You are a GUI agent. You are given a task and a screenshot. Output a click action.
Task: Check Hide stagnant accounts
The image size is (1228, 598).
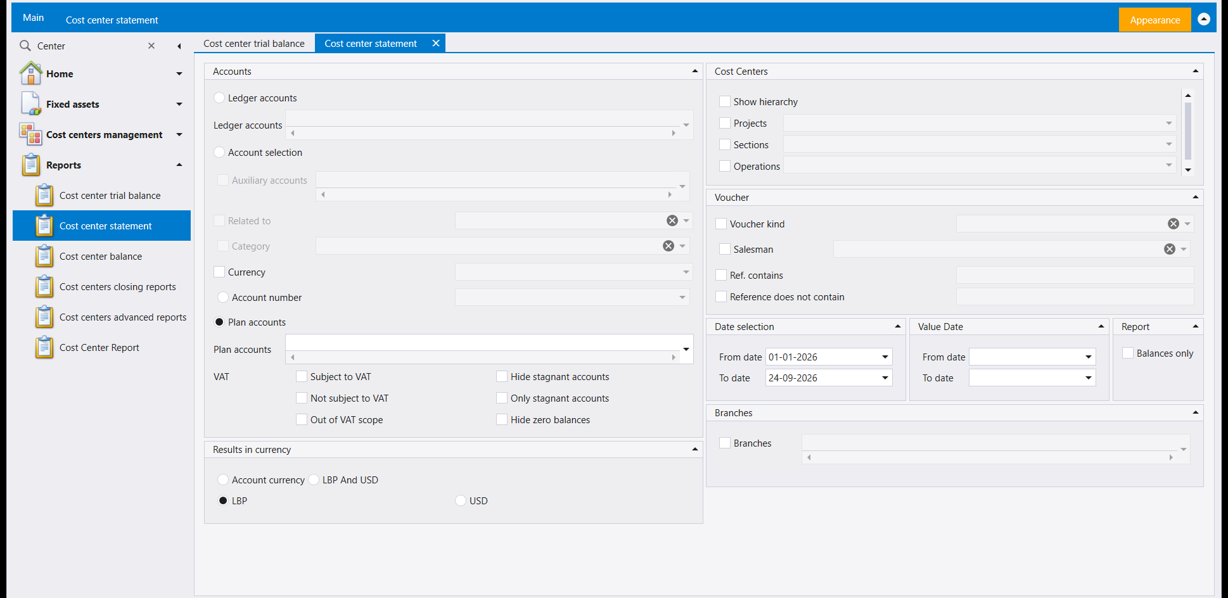pyautogui.click(x=502, y=376)
